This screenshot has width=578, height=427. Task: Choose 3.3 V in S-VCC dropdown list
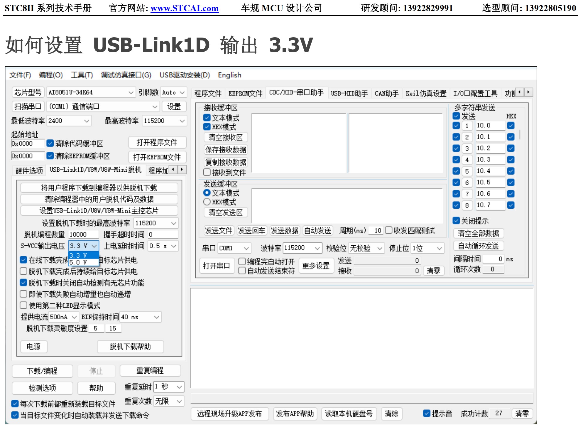[83, 255]
